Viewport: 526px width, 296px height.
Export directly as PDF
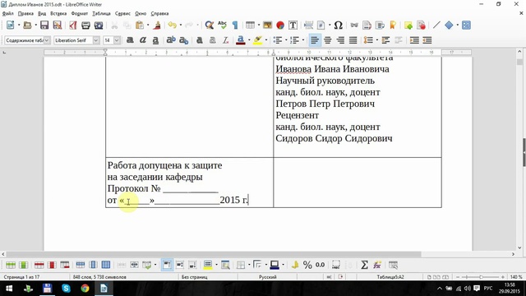click(73, 25)
